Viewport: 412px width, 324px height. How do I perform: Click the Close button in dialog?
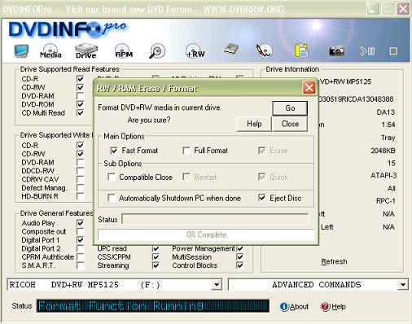click(x=290, y=124)
